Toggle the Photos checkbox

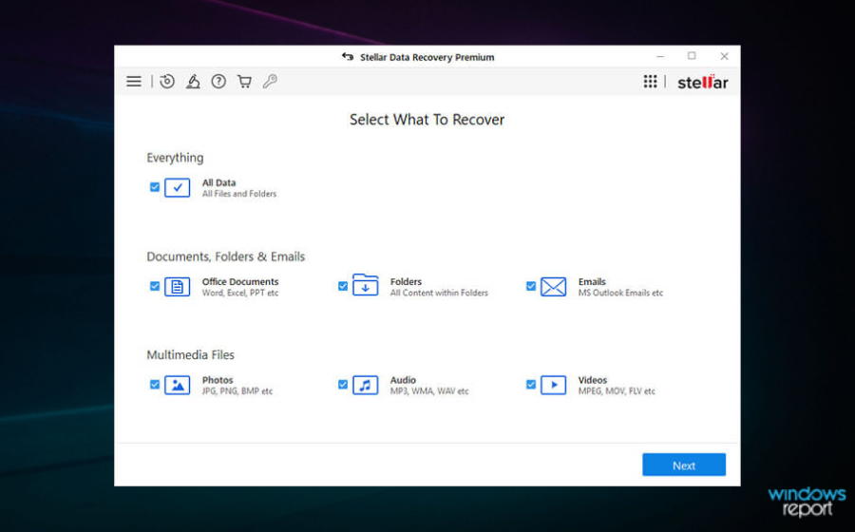point(155,385)
